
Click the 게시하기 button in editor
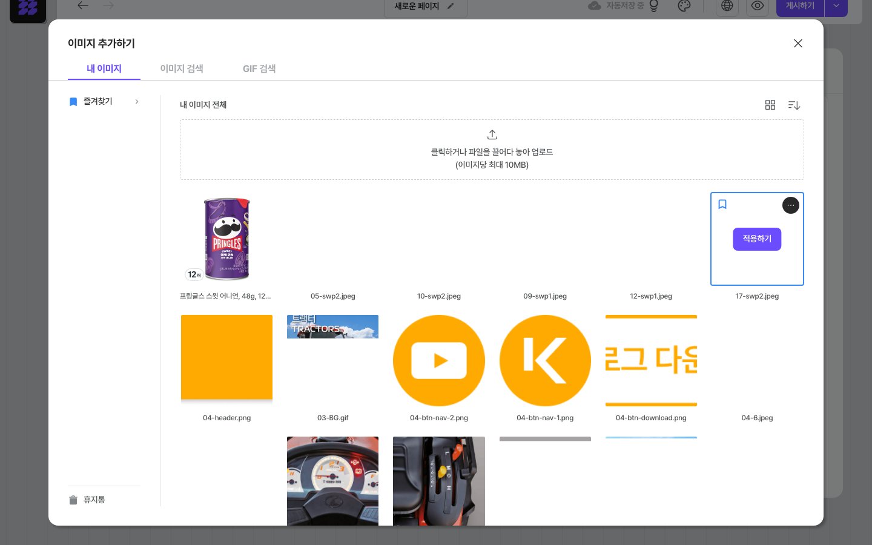point(800,5)
